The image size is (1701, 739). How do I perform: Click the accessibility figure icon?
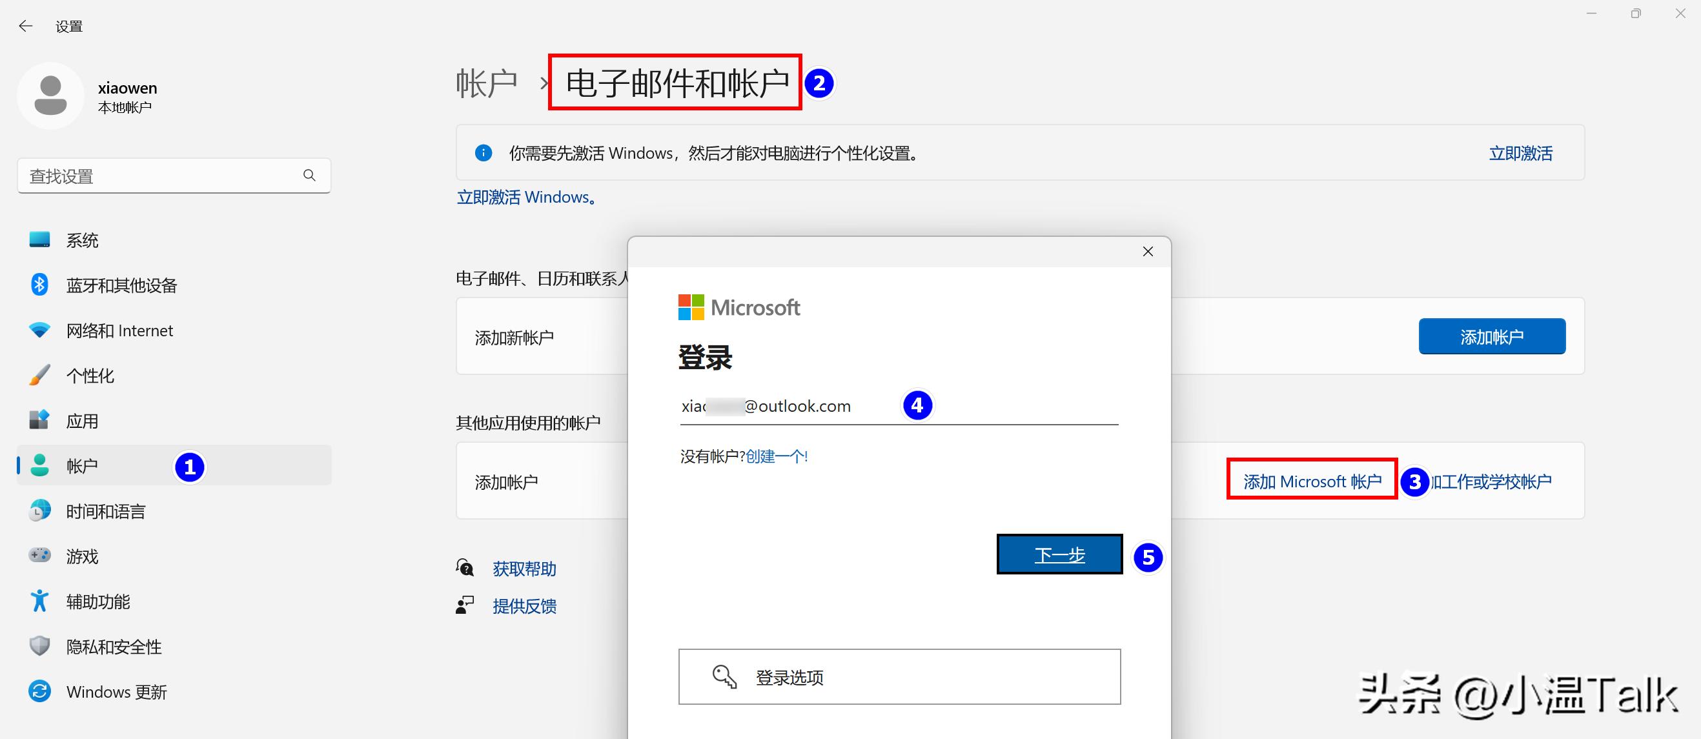click(x=39, y=601)
